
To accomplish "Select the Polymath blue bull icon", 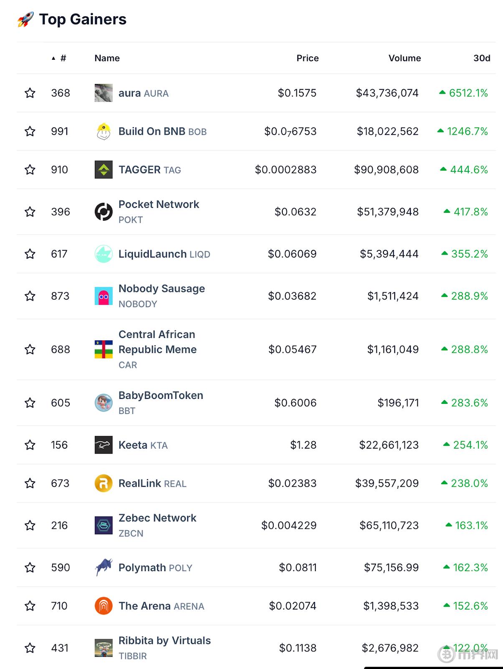I will coord(104,567).
